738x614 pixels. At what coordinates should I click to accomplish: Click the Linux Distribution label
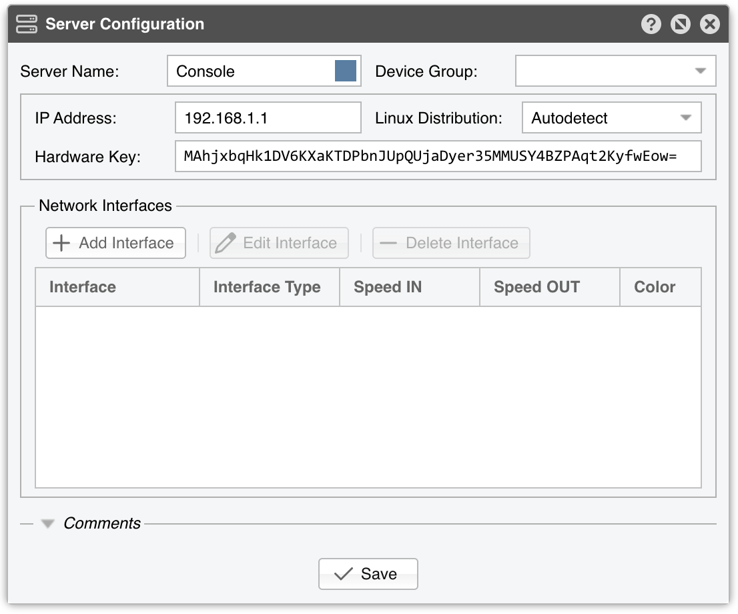pos(438,118)
